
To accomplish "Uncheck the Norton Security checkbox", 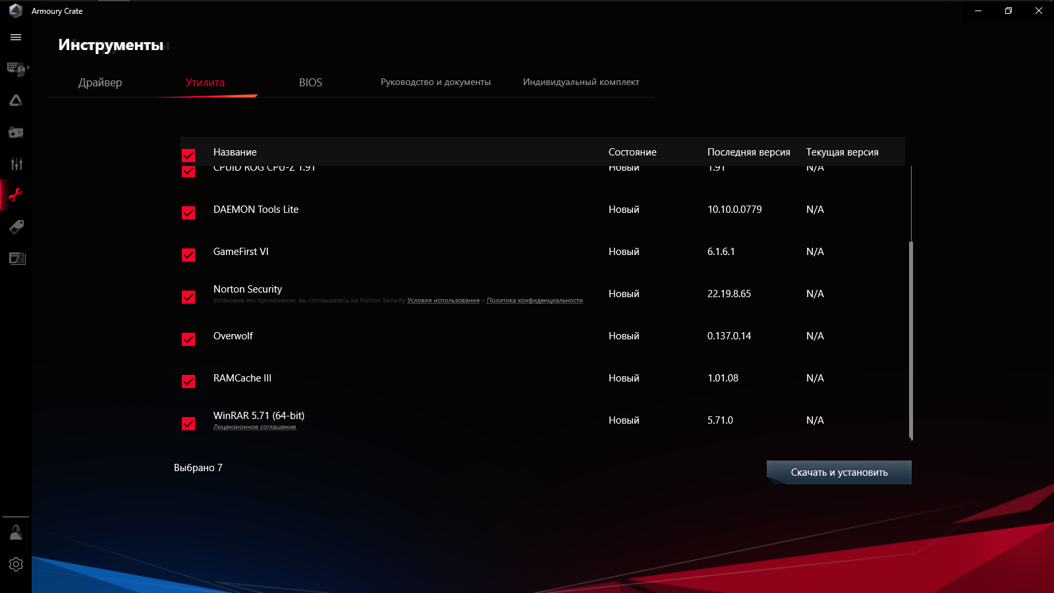I will (x=188, y=297).
